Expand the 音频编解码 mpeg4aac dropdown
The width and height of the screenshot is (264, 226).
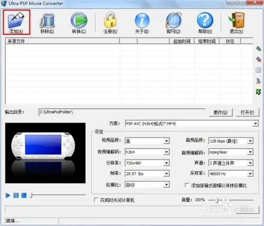pos(250,152)
